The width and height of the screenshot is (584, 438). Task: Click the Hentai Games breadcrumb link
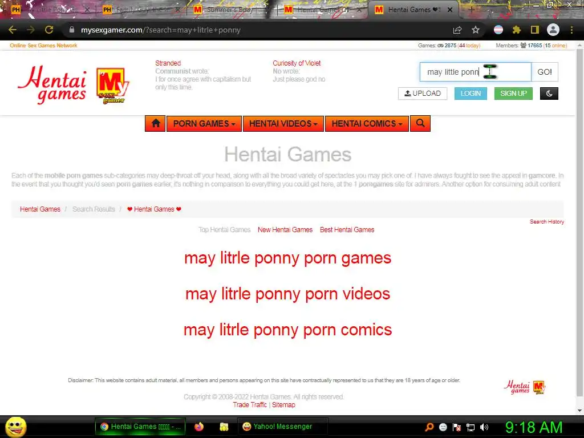click(40, 209)
